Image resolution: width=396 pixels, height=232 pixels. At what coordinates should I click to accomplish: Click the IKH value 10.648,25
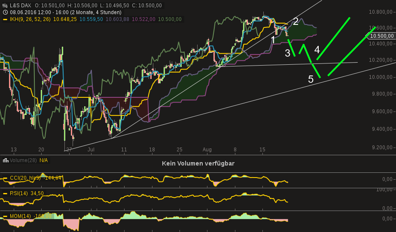click(x=65, y=19)
